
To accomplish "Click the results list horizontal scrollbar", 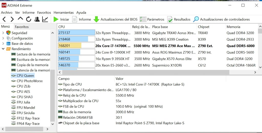I will coord(146,72).
